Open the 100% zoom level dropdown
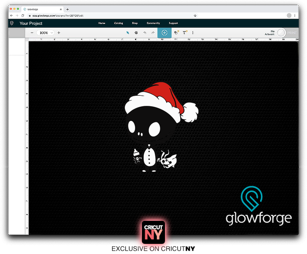The width and height of the screenshot is (307, 254). click(x=46, y=33)
